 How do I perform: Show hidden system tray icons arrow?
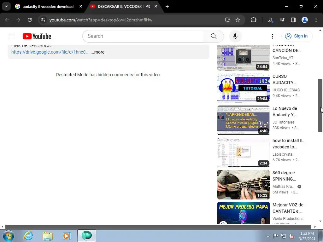click(x=268, y=236)
